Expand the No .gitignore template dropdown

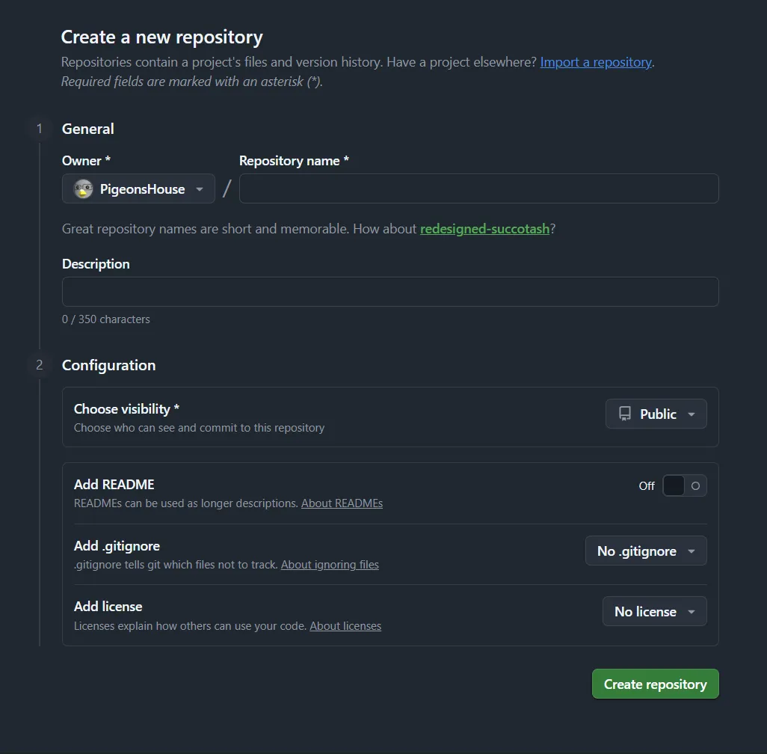645,551
